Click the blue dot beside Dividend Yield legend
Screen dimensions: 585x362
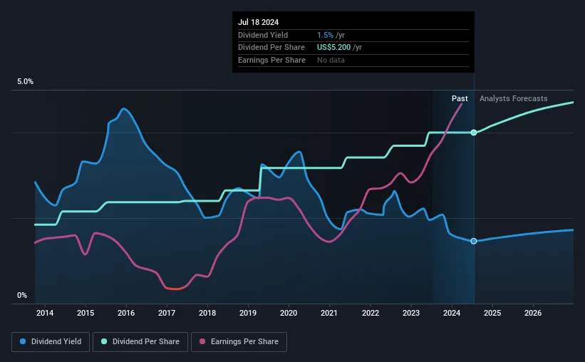[24, 342]
